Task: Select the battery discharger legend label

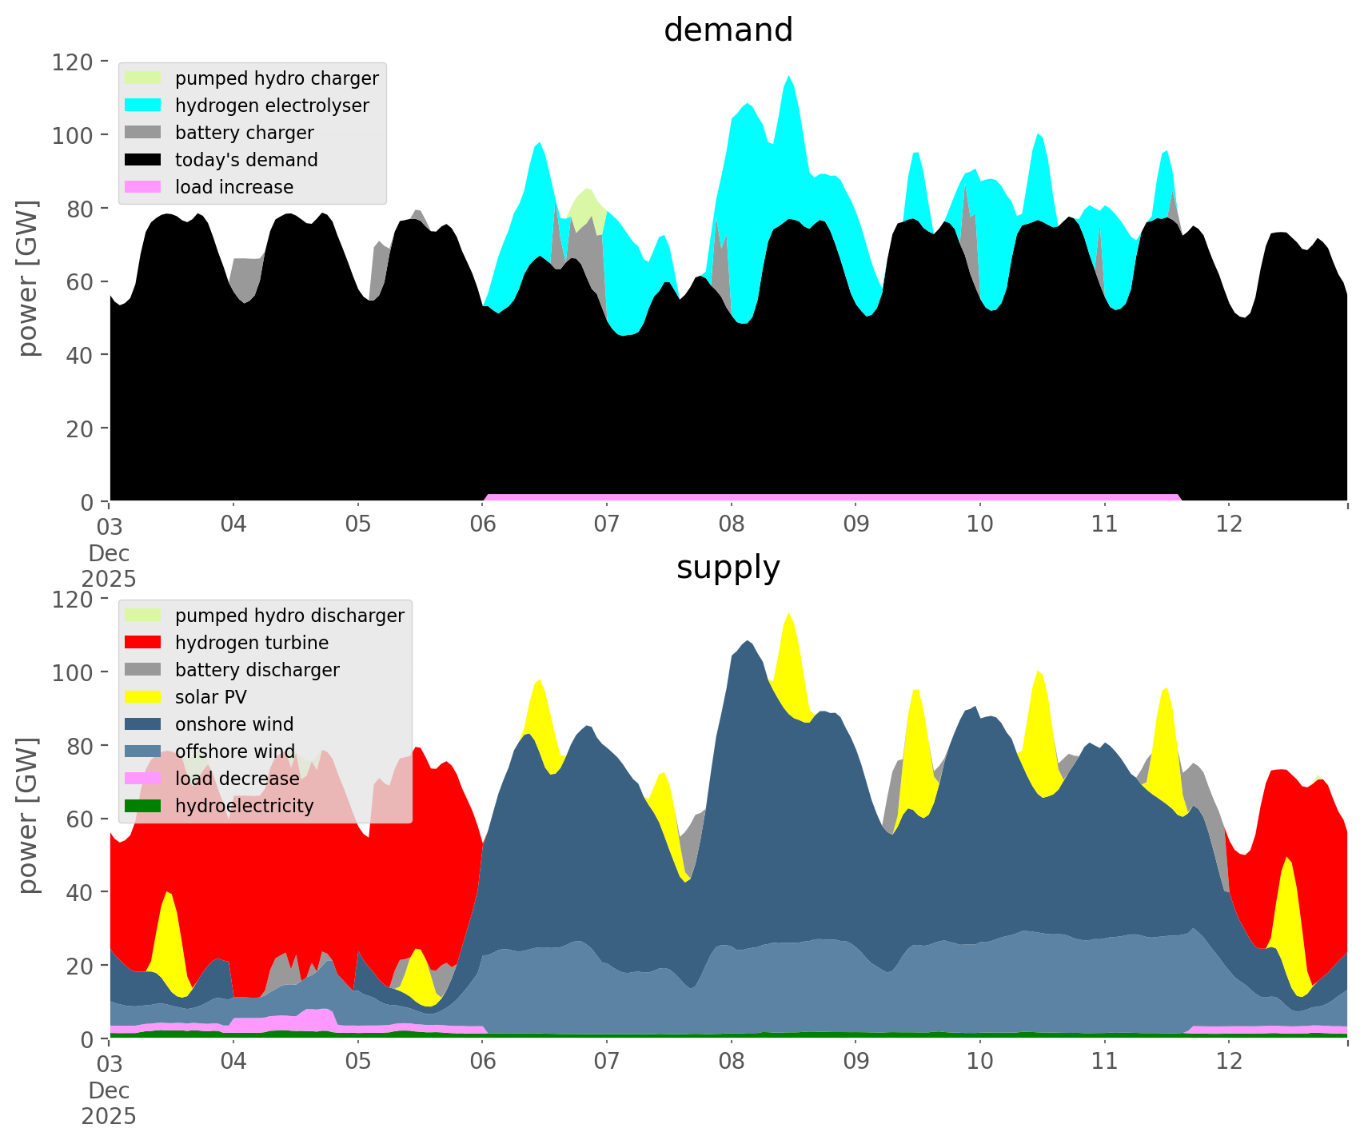Action: pos(257,670)
